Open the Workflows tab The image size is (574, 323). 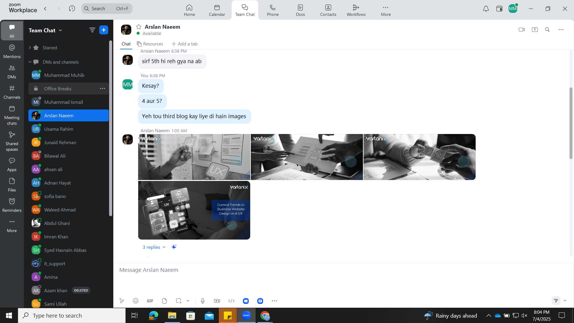(x=356, y=10)
